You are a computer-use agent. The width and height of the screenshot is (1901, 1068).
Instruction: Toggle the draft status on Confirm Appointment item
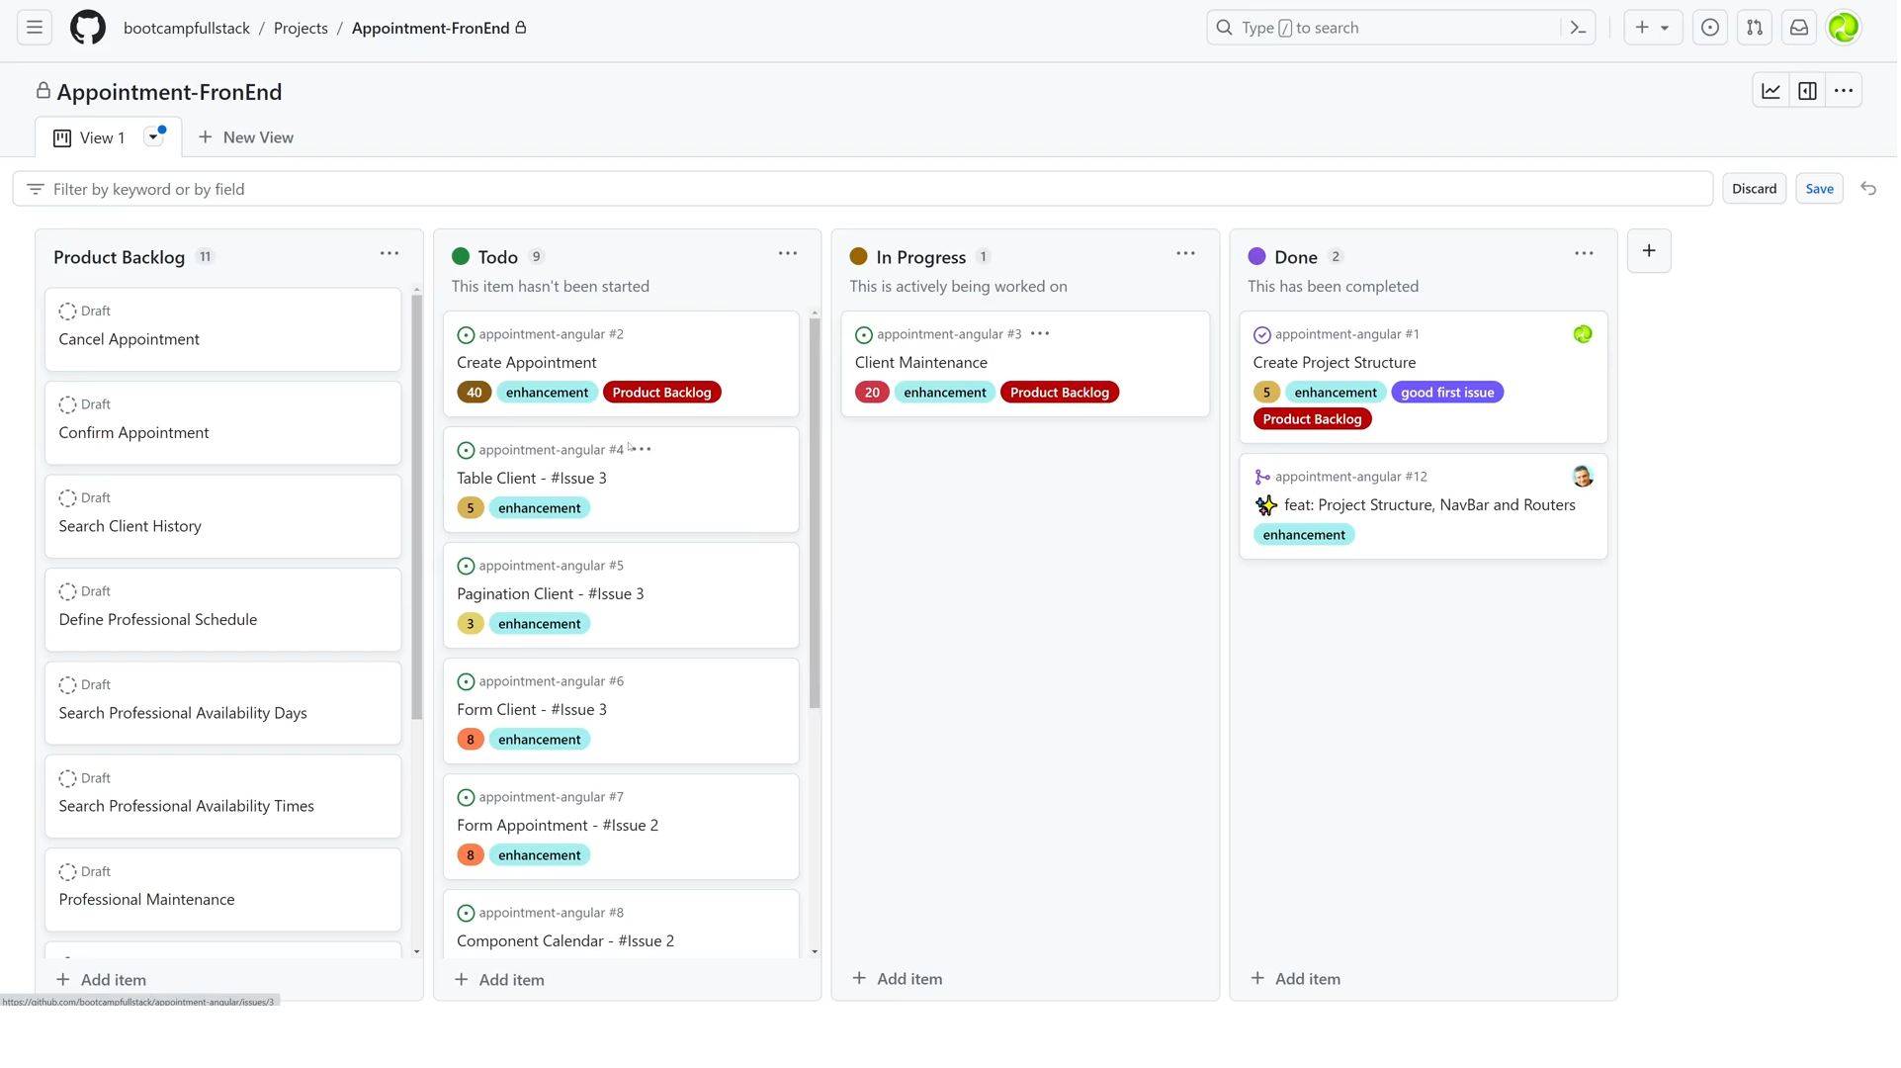(x=68, y=403)
